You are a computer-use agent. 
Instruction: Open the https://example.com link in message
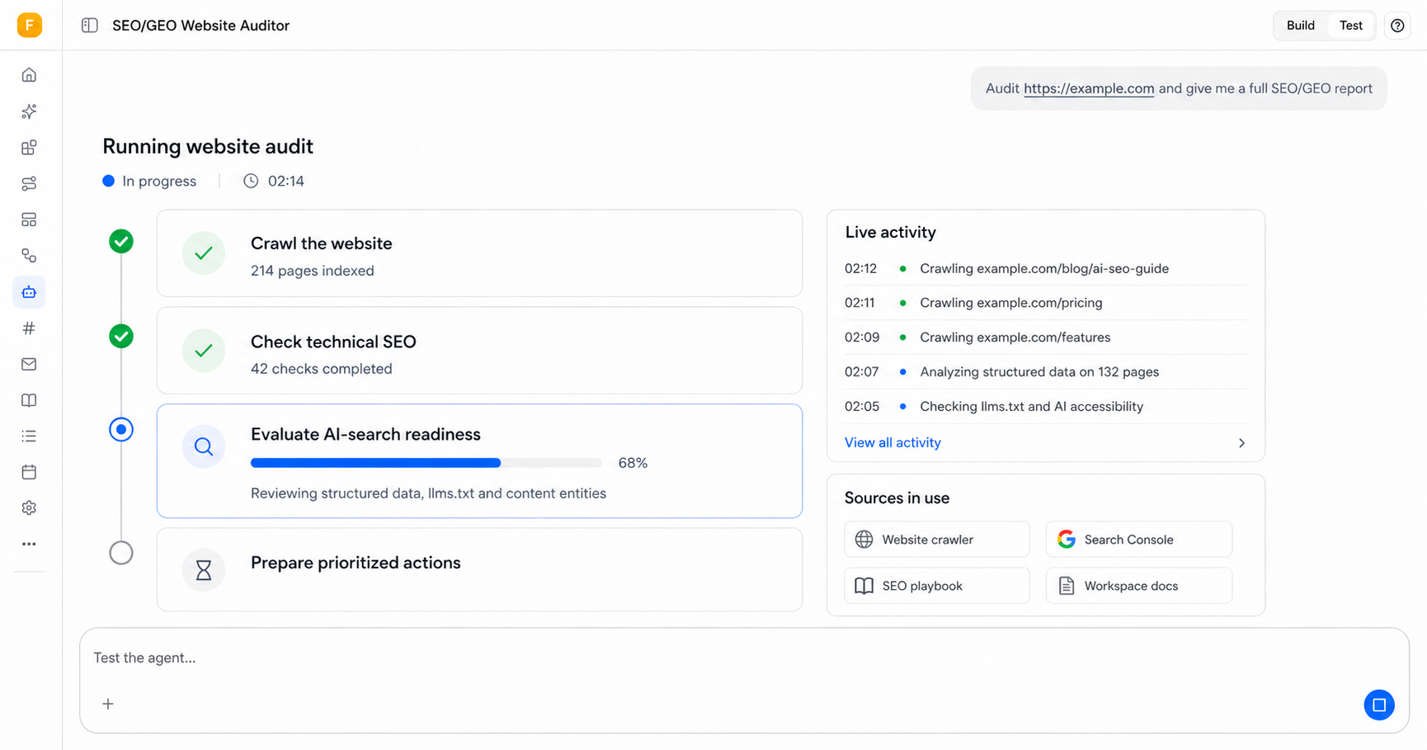point(1089,88)
